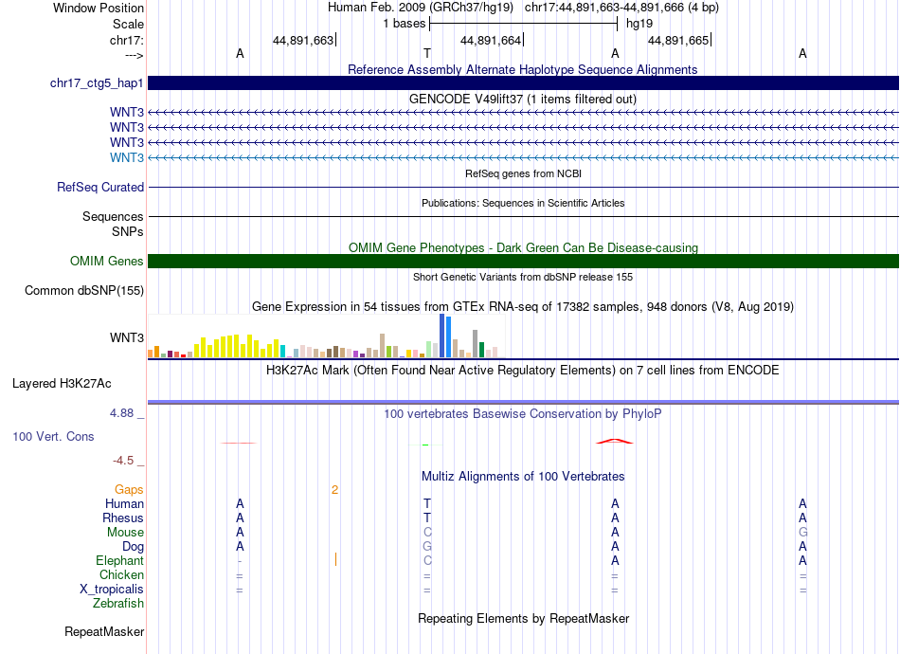Click the Zebrafish species label
900x654 pixels.
coord(118,604)
